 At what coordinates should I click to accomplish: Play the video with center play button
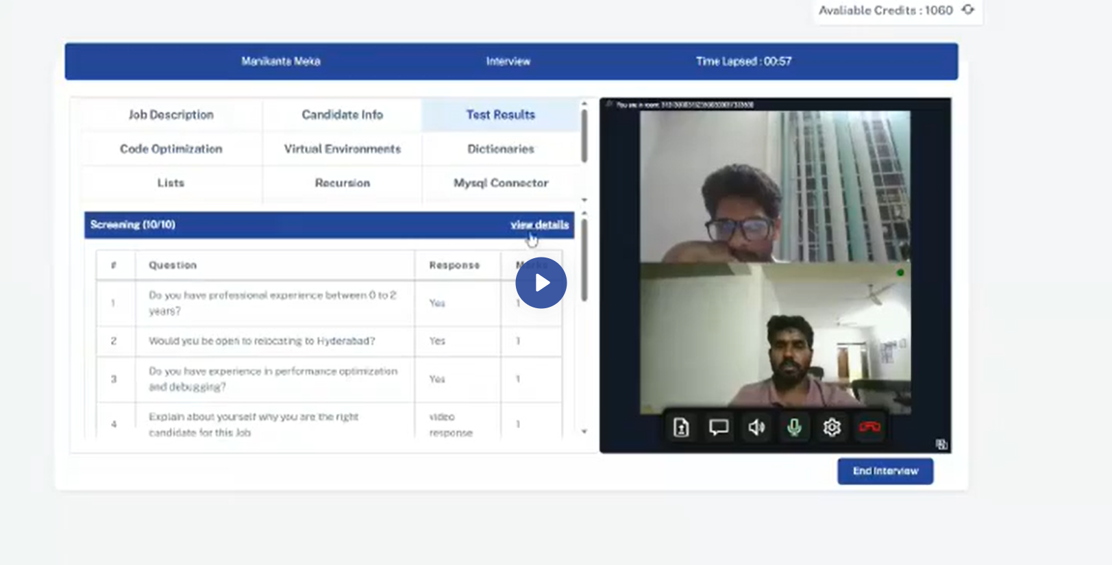coord(541,283)
